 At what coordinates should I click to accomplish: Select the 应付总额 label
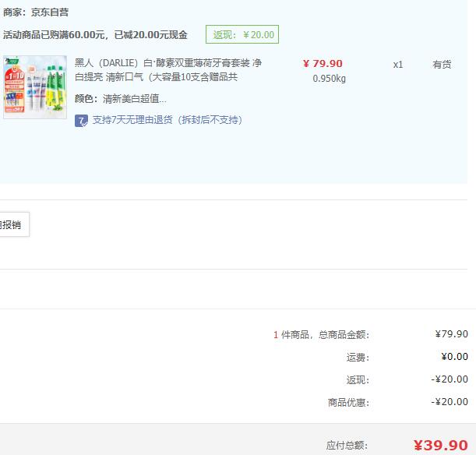(x=347, y=446)
